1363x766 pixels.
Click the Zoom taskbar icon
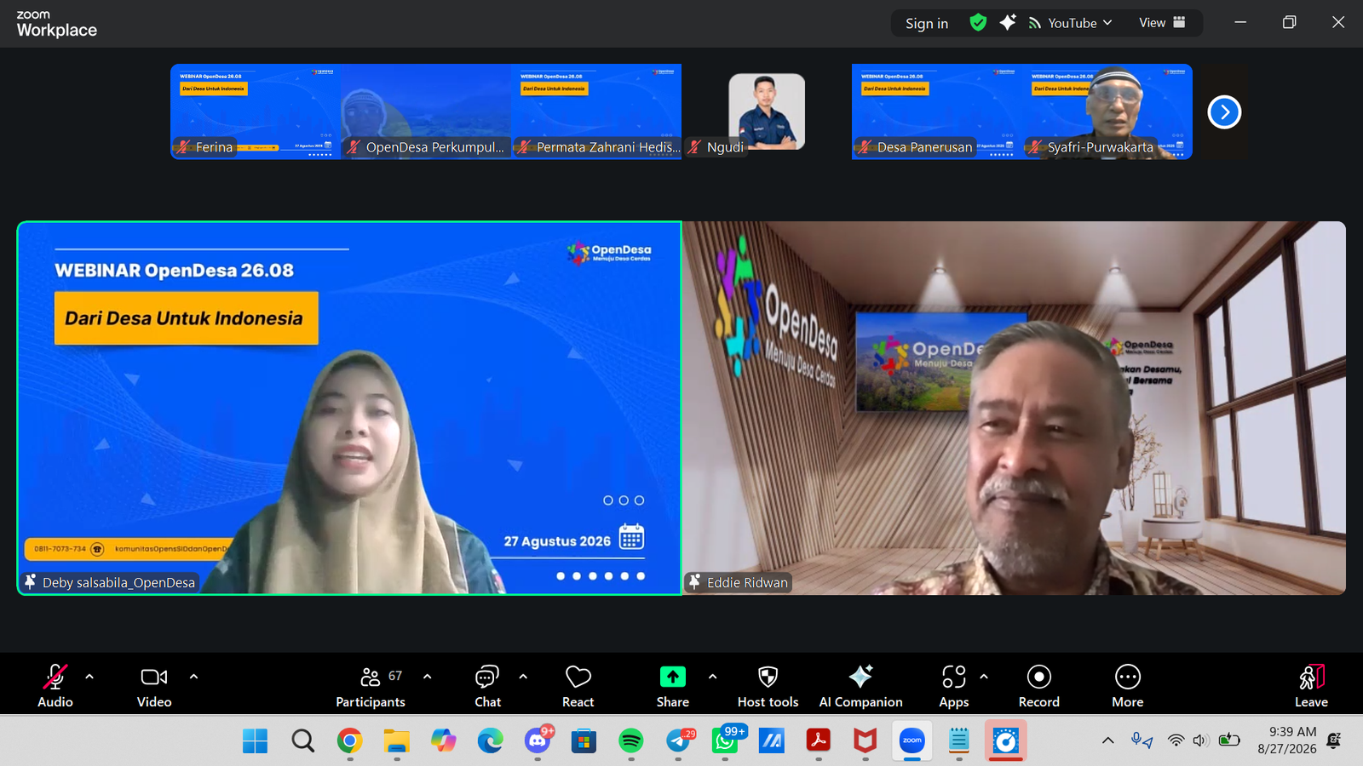(x=912, y=741)
